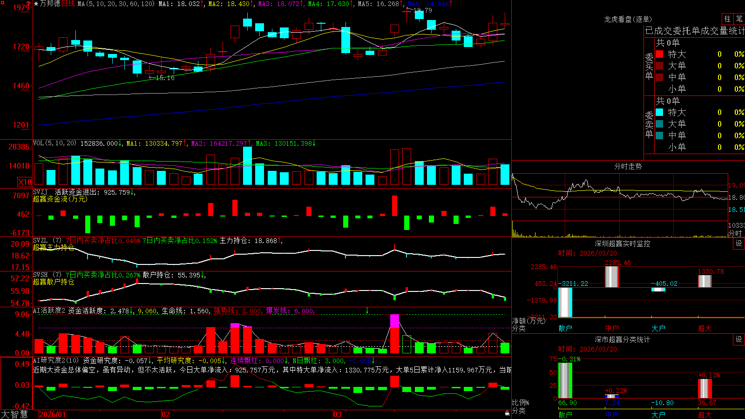745x419 pixels.
Task: Click the 散户持仓: 55.395 value
Action: pos(171,275)
